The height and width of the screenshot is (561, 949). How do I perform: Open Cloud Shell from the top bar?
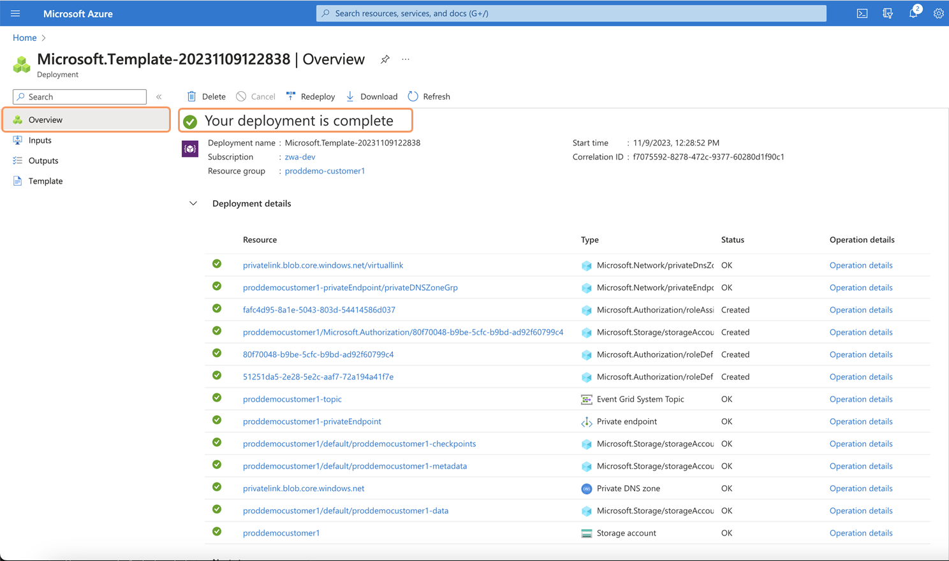pos(862,13)
